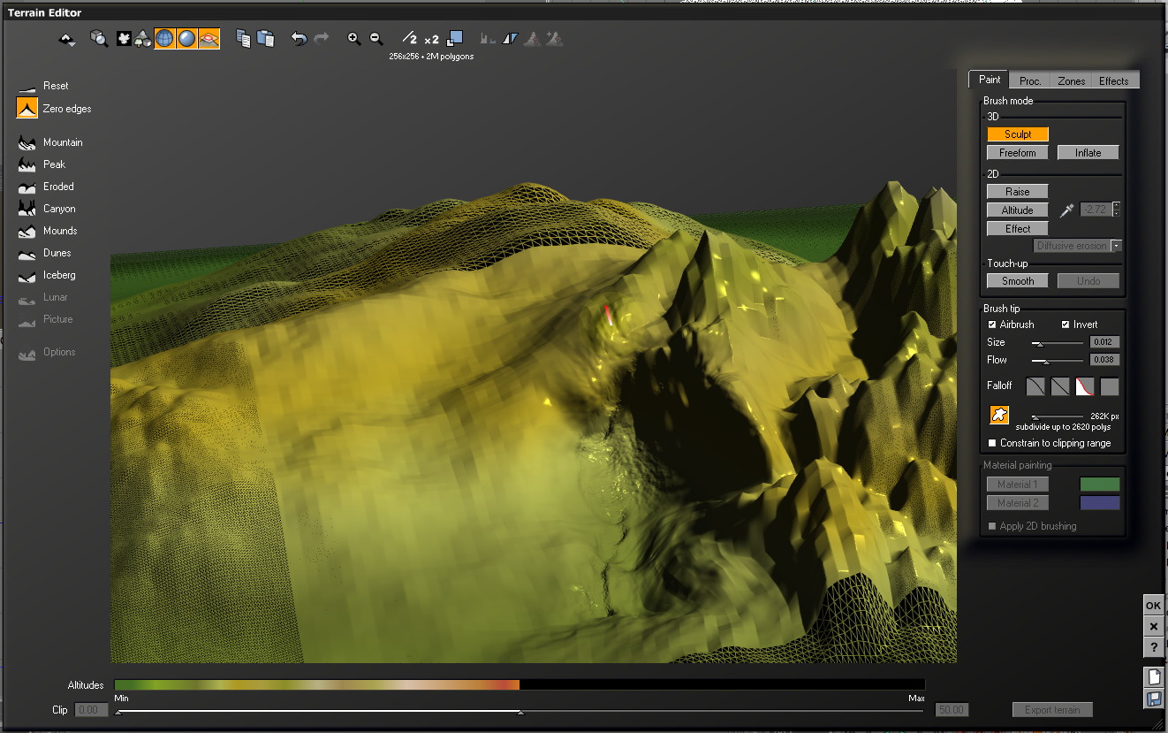Click the Undo arrow in the toolbar
Screen dimensions: 1168x733
pyautogui.click(x=299, y=39)
